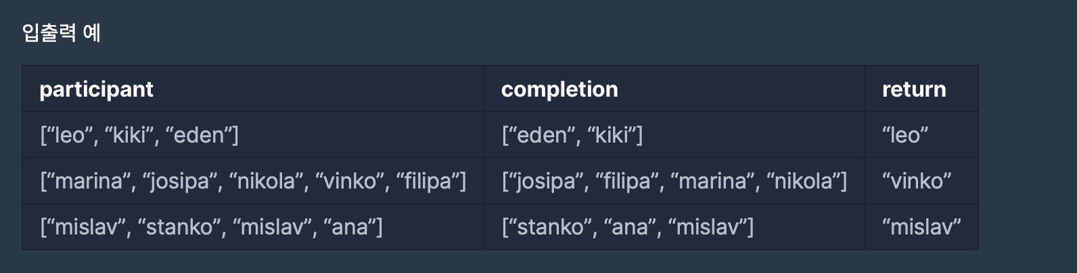Click the completion cell with eden, kiki
This screenshot has width=1077, height=273.
674,134
